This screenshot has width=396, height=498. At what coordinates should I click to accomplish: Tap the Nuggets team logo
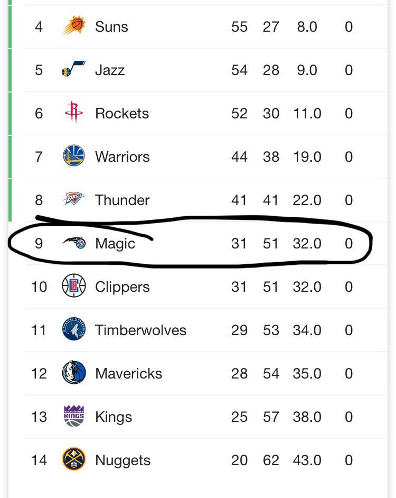point(74,459)
